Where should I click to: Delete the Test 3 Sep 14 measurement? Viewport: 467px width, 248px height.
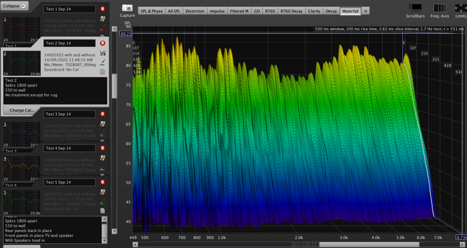[103, 114]
